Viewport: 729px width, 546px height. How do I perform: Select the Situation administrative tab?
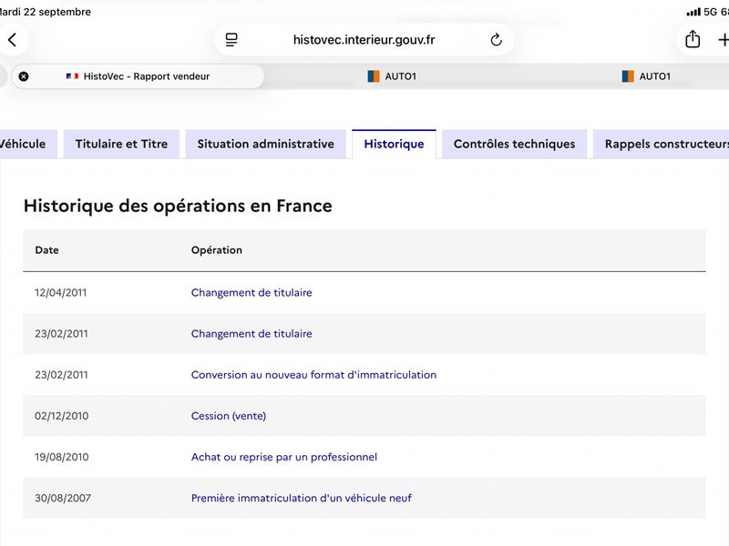pyautogui.click(x=265, y=144)
